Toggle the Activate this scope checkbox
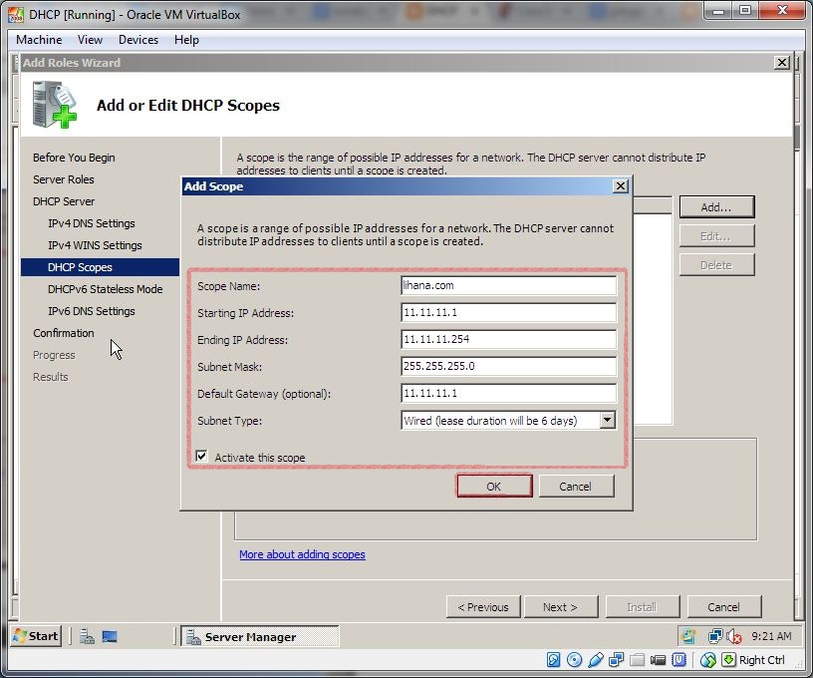Viewport: 813px width, 678px height. pyautogui.click(x=203, y=457)
